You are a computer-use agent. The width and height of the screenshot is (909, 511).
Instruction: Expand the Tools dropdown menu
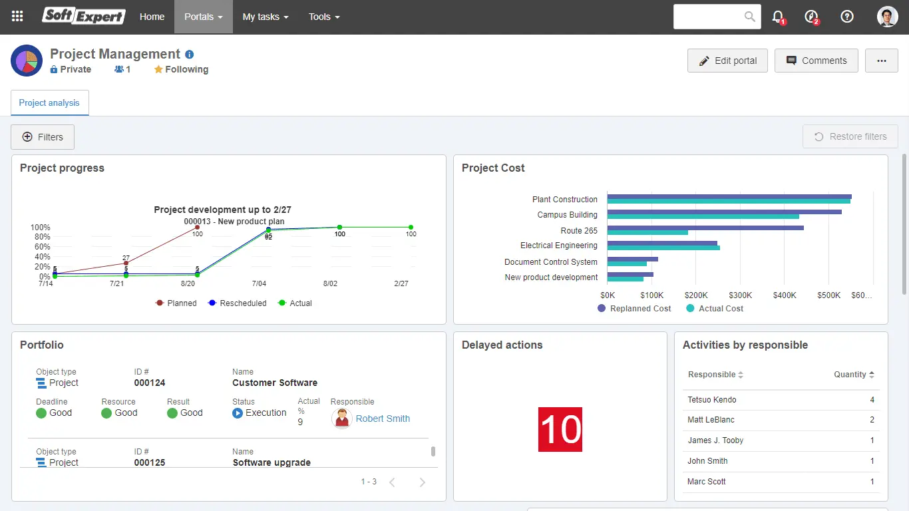click(x=324, y=17)
